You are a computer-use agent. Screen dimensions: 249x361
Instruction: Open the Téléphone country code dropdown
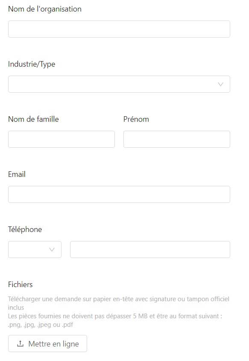click(35, 249)
